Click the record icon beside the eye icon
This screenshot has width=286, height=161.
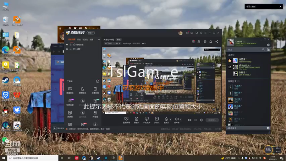pyautogui.click(x=190, y=120)
